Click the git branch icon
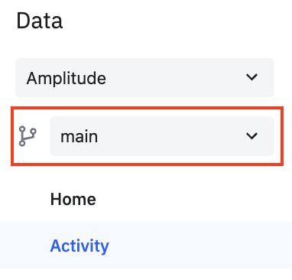 click(28, 136)
